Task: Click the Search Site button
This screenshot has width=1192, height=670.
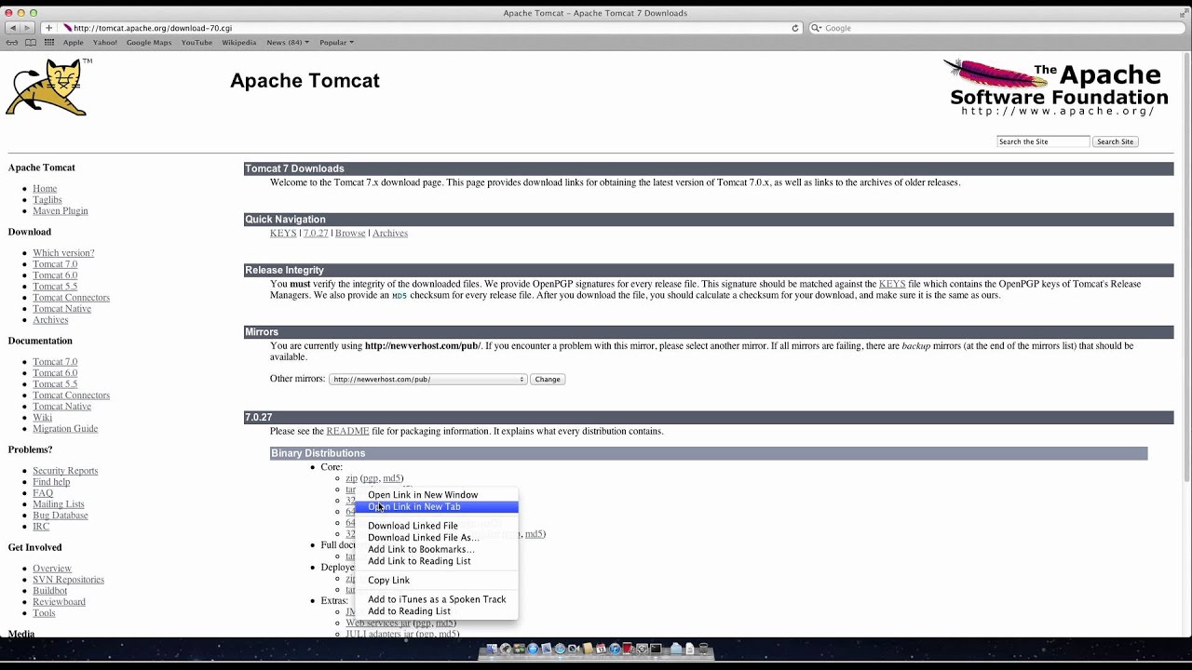Action: (x=1115, y=141)
